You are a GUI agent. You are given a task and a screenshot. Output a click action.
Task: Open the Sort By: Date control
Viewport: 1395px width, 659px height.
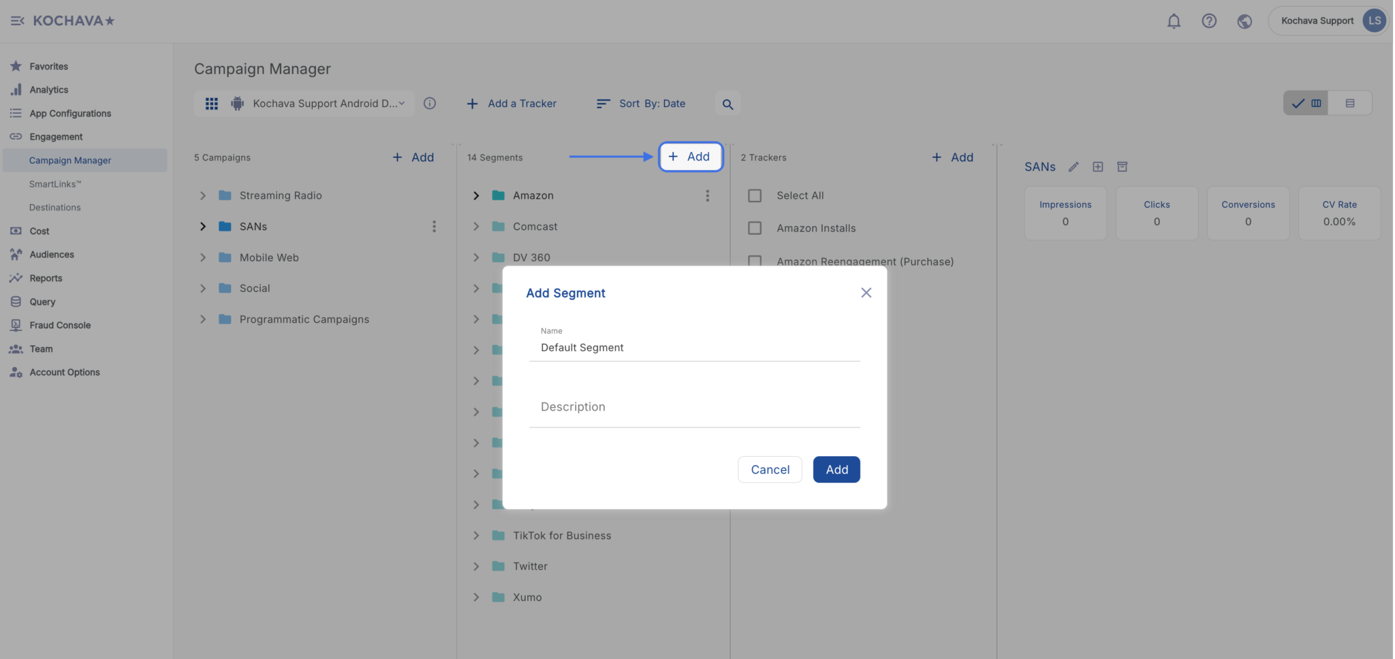pos(641,103)
